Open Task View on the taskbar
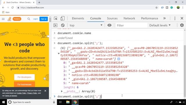The image size is (186, 105). (x=60, y=102)
